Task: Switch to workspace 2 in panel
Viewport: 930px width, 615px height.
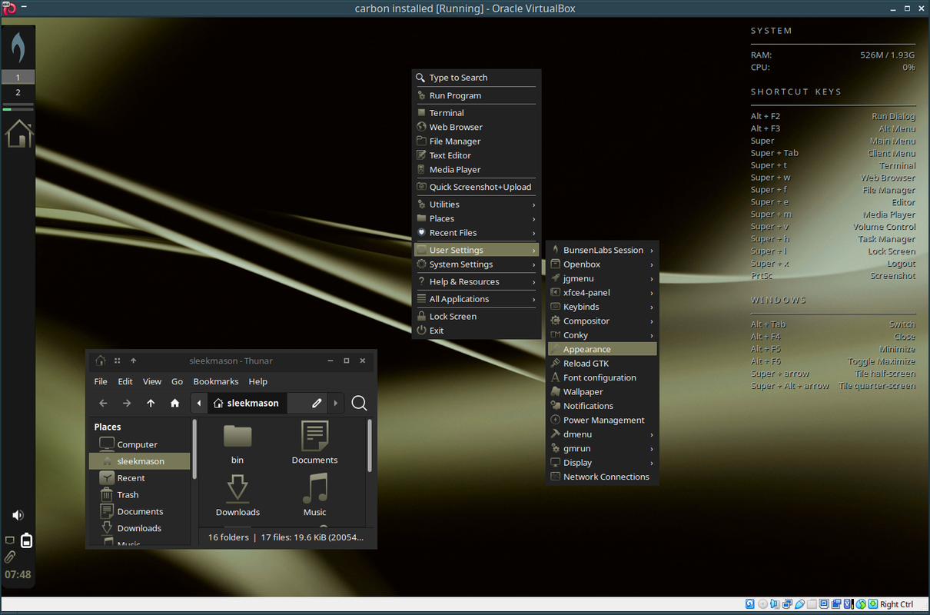Action: point(18,92)
